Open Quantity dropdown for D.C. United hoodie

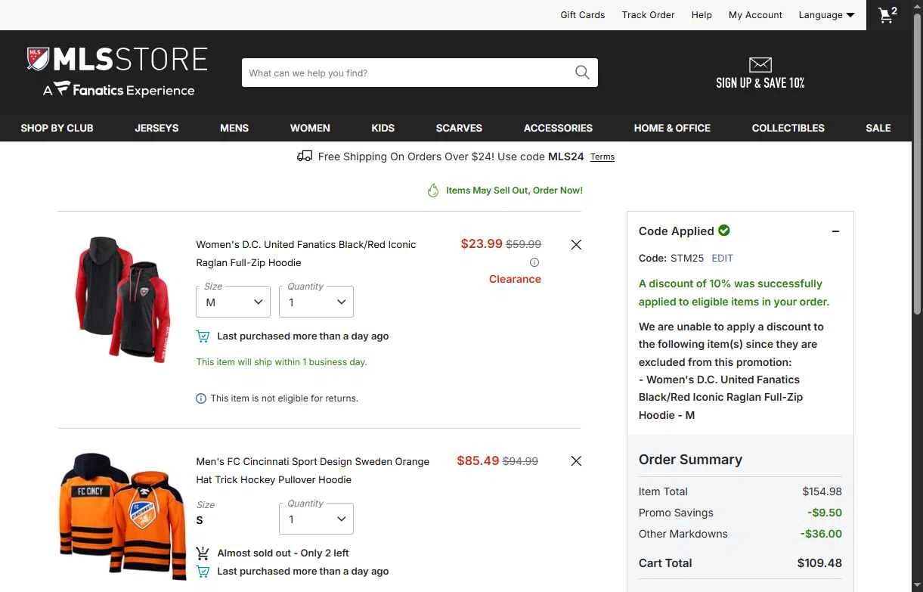pyautogui.click(x=316, y=302)
